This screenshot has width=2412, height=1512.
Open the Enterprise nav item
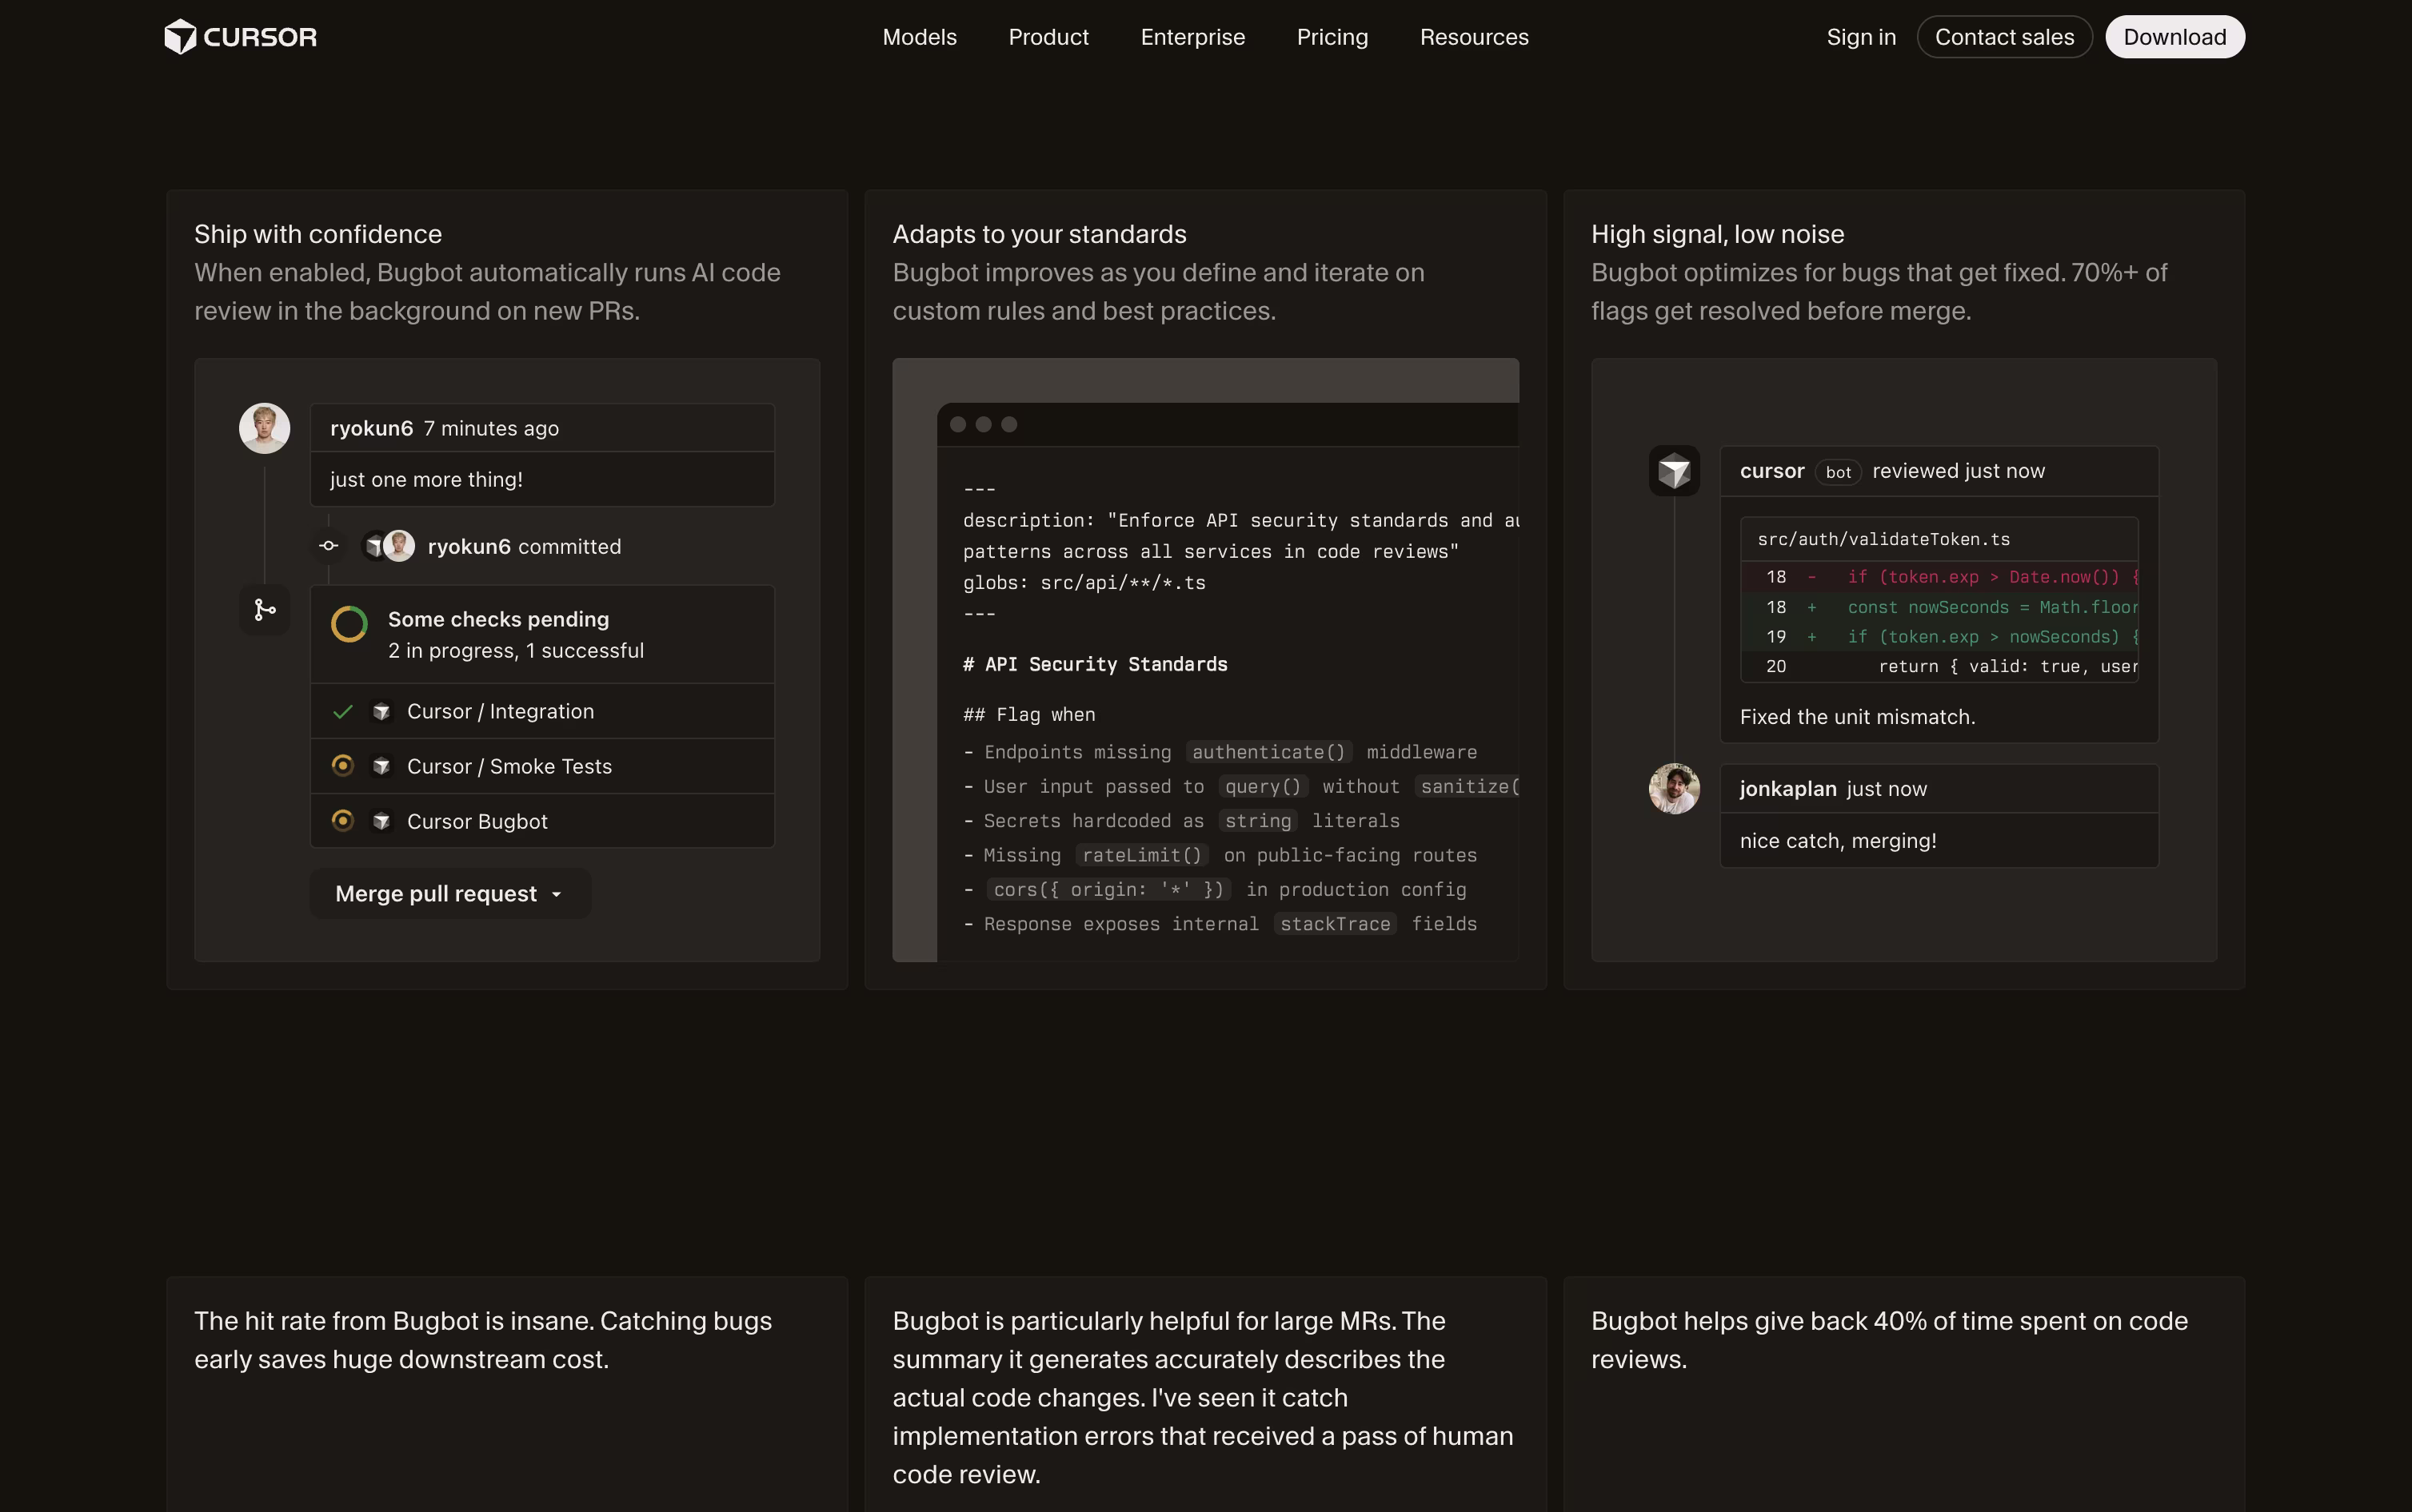pos(1192,37)
